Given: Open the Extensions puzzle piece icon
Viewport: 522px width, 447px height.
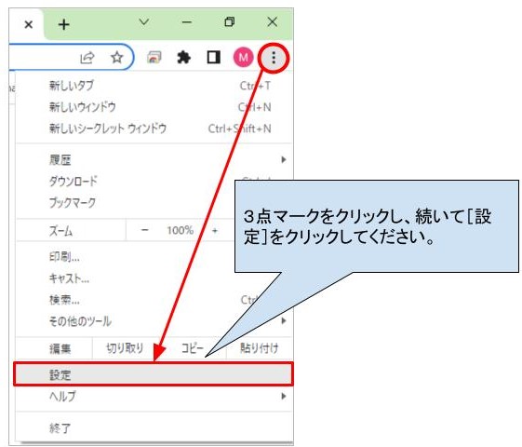Looking at the screenshot, I should click(183, 58).
